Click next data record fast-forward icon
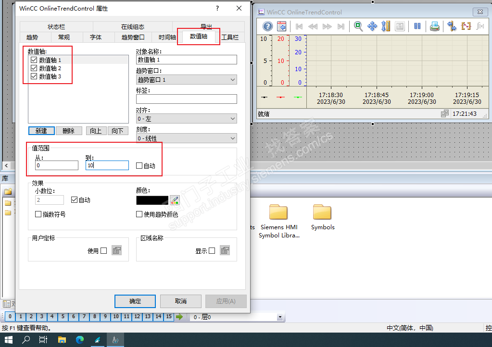The width and height of the screenshot is (492, 347). pyautogui.click(x=327, y=26)
